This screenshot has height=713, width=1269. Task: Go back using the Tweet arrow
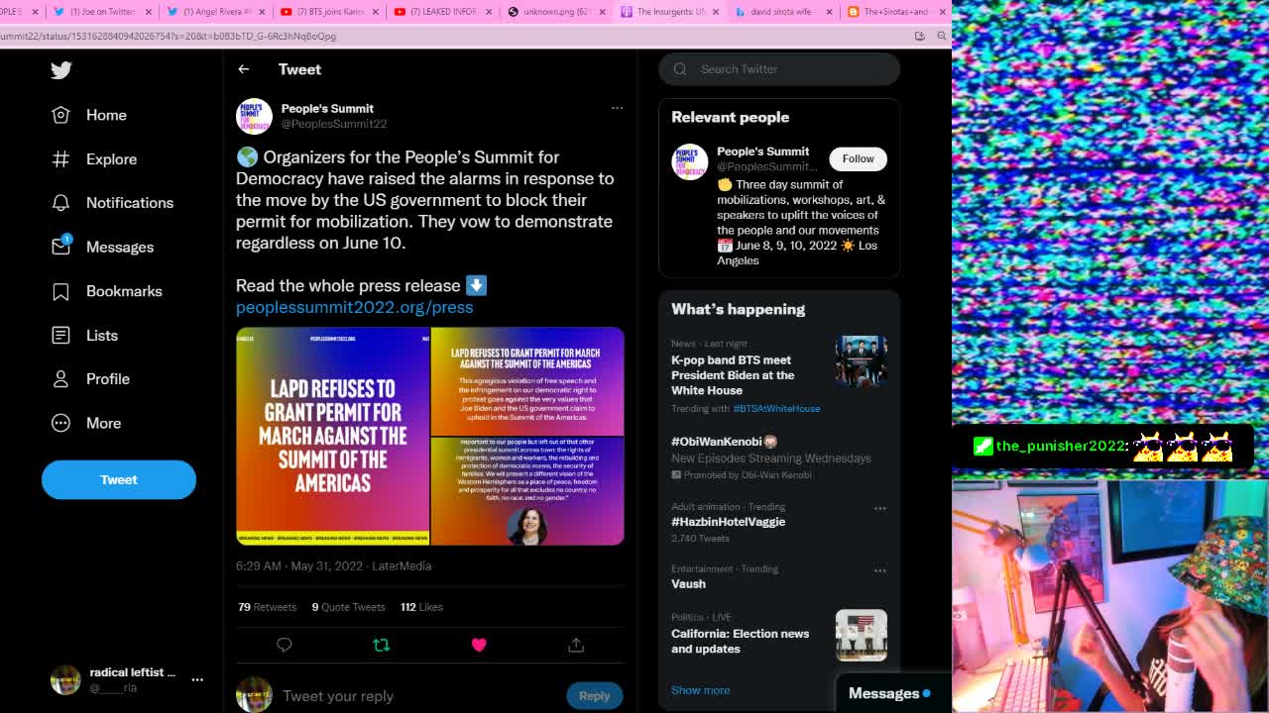coord(243,69)
